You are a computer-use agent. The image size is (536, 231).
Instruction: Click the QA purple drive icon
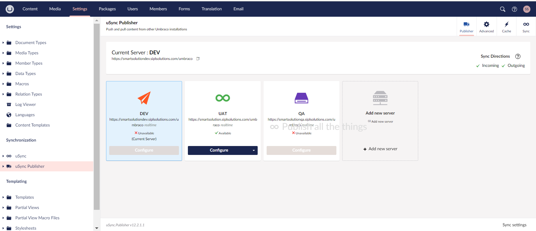pyautogui.click(x=301, y=98)
